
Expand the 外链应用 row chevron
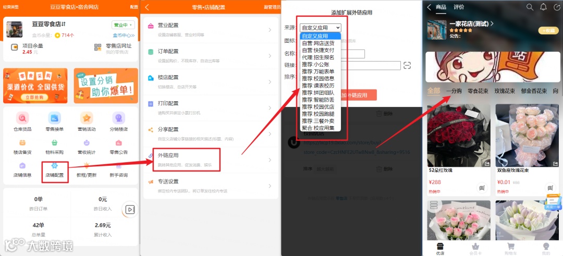[270, 160]
